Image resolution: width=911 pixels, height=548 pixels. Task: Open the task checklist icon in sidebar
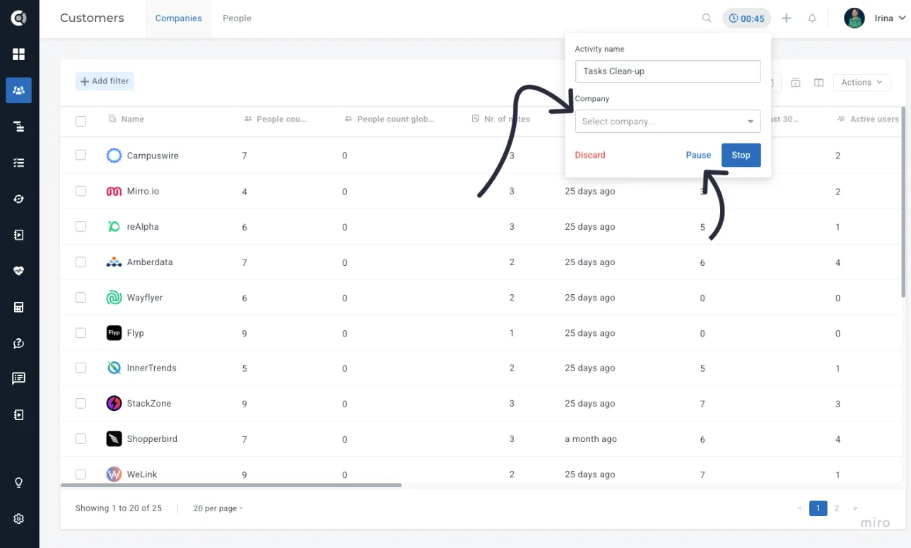click(x=19, y=163)
